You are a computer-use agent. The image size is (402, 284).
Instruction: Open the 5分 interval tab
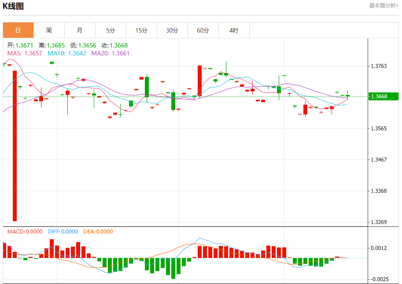[111, 30]
